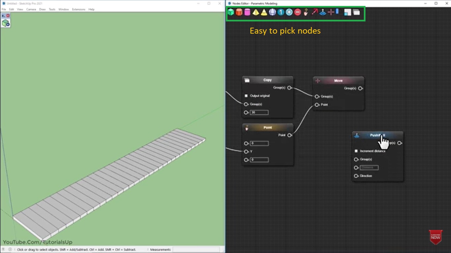This screenshot has height=253, width=451.
Task: Add the Number node with '1' icon
Action: point(281,13)
